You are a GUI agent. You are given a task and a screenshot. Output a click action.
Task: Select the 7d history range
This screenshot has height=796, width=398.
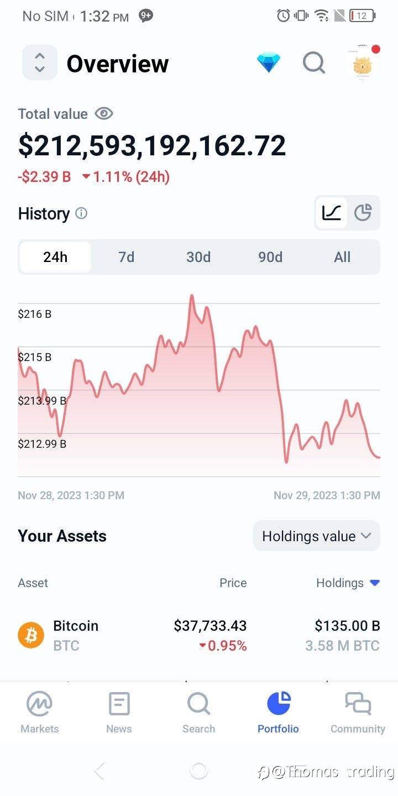127,257
